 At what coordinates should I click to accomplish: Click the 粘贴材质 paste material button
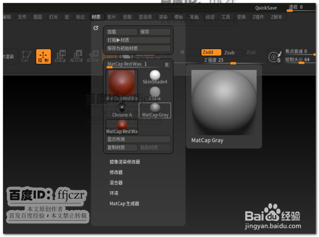tap(155, 147)
